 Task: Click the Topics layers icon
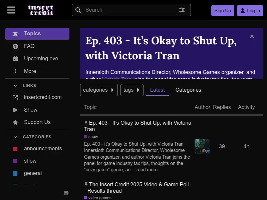click(x=15, y=34)
